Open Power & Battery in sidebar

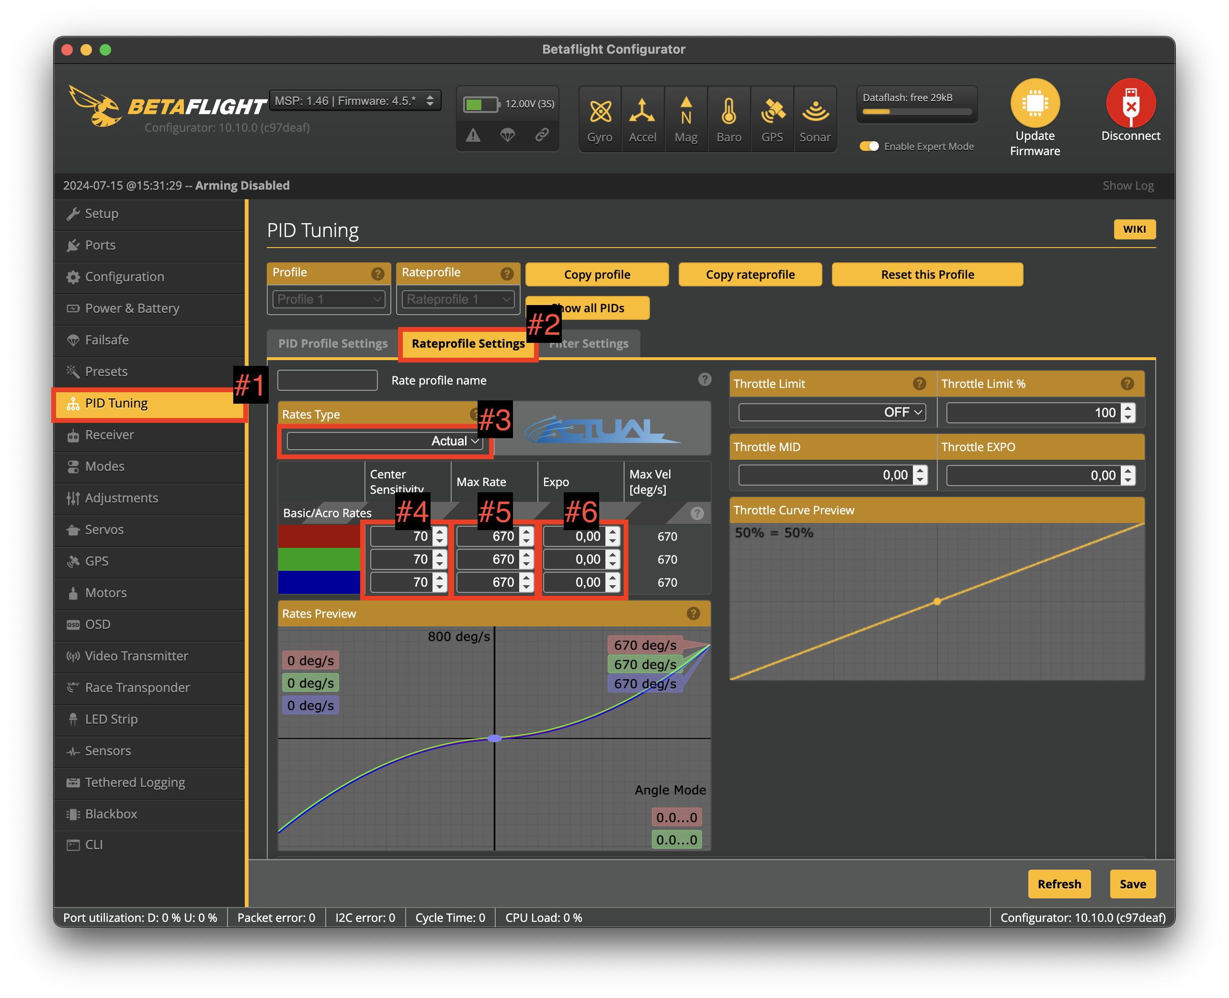click(x=149, y=308)
